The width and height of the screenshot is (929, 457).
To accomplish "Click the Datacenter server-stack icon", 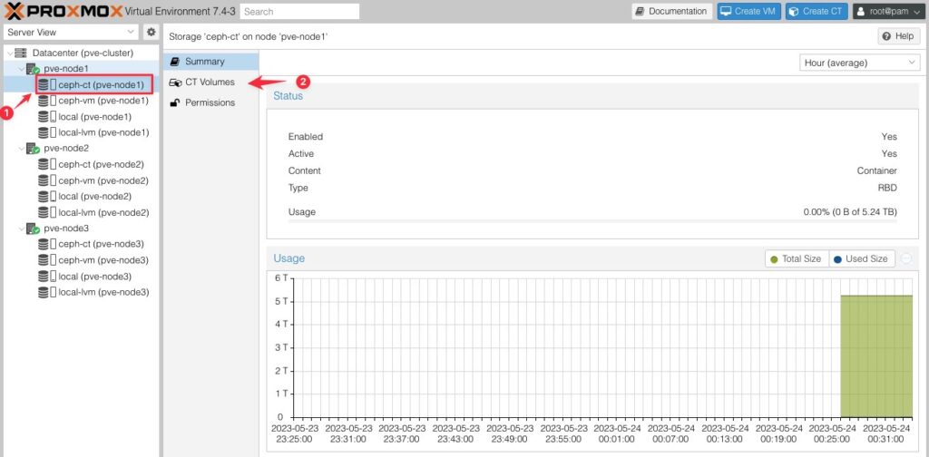I will point(22,53).
